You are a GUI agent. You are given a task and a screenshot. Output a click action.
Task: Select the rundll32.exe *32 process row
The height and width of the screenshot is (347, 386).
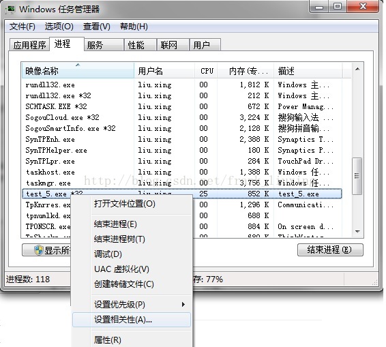181,95
